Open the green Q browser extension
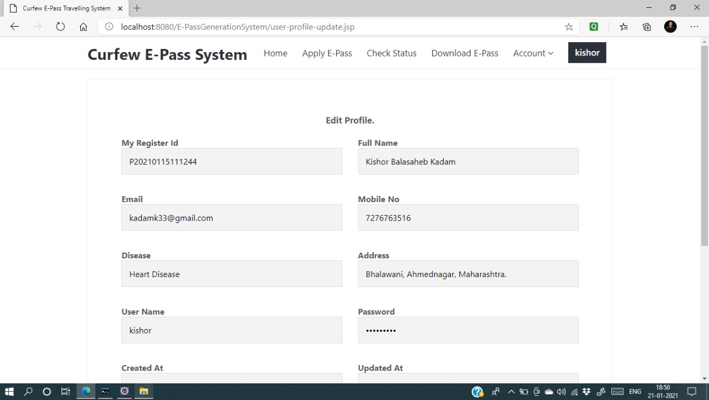The width and height of the screenshot is (709, 400). tap(594, 27)
